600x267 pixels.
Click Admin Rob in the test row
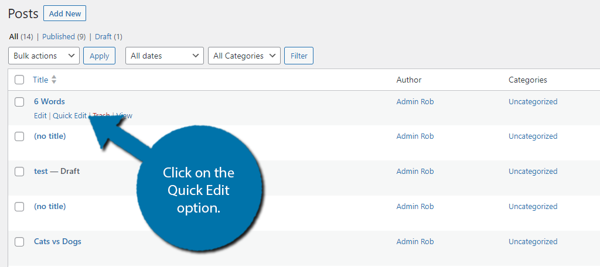click(415, 172)
